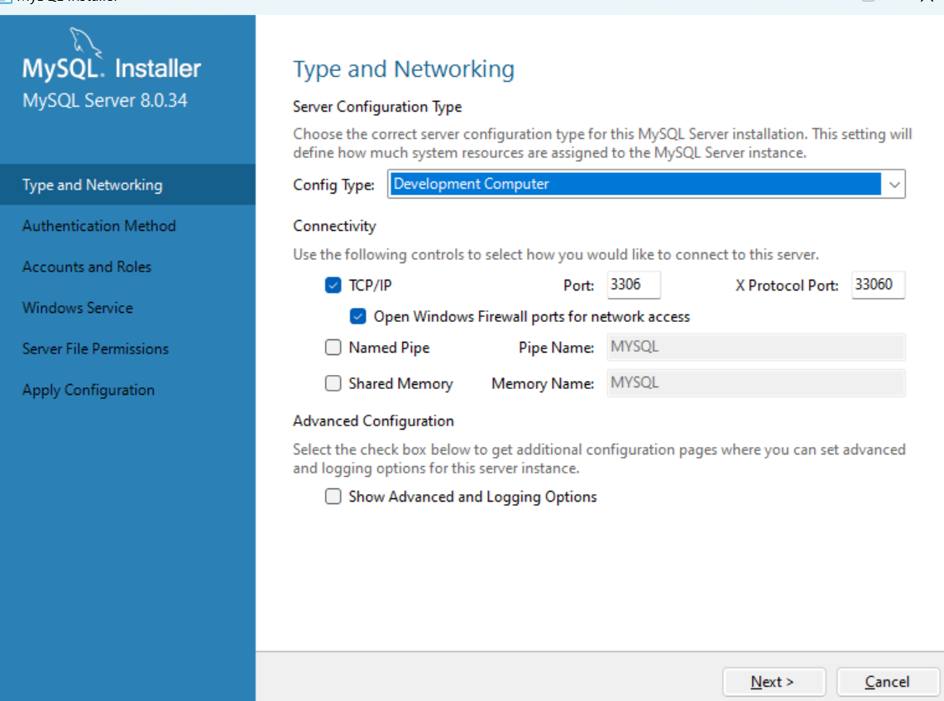Enable the Shared Memory checkbox
Viewport: 944px width, 701px height.
coord(333,384)
